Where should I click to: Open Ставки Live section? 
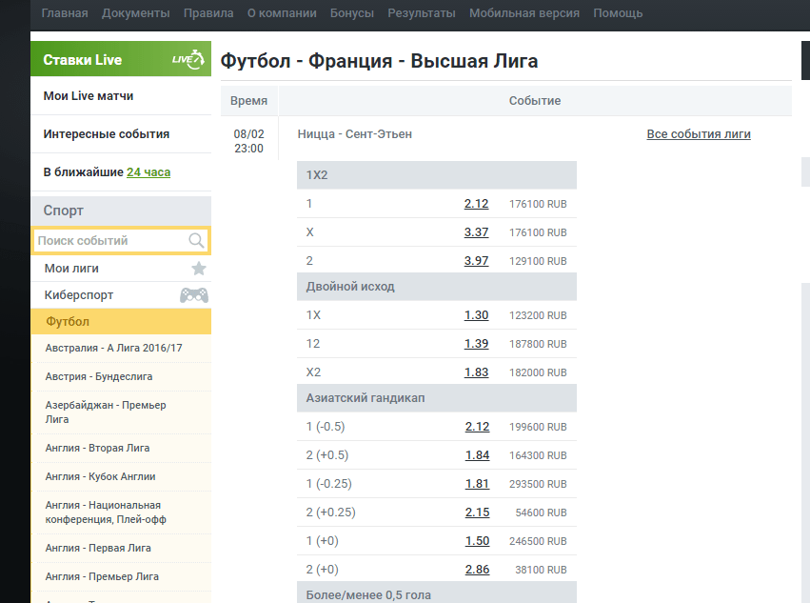click(121, 59)
